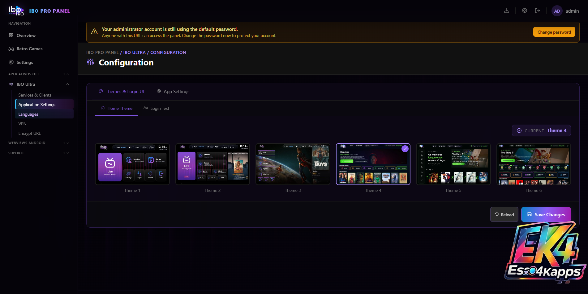Viewport: 588px width, 294px height.
Task: Click the gear icon on App Settings tab
Action: 159,91
